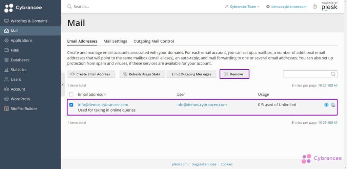Switch to the Outgoing Mail Control tab
The width and height of the screenshot is (347, 169).
coord(154,41)
